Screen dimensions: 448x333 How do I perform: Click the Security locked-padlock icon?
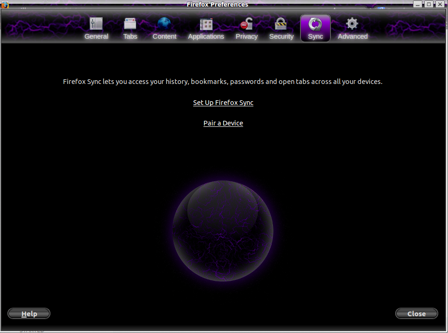click(x=281, y=24)
